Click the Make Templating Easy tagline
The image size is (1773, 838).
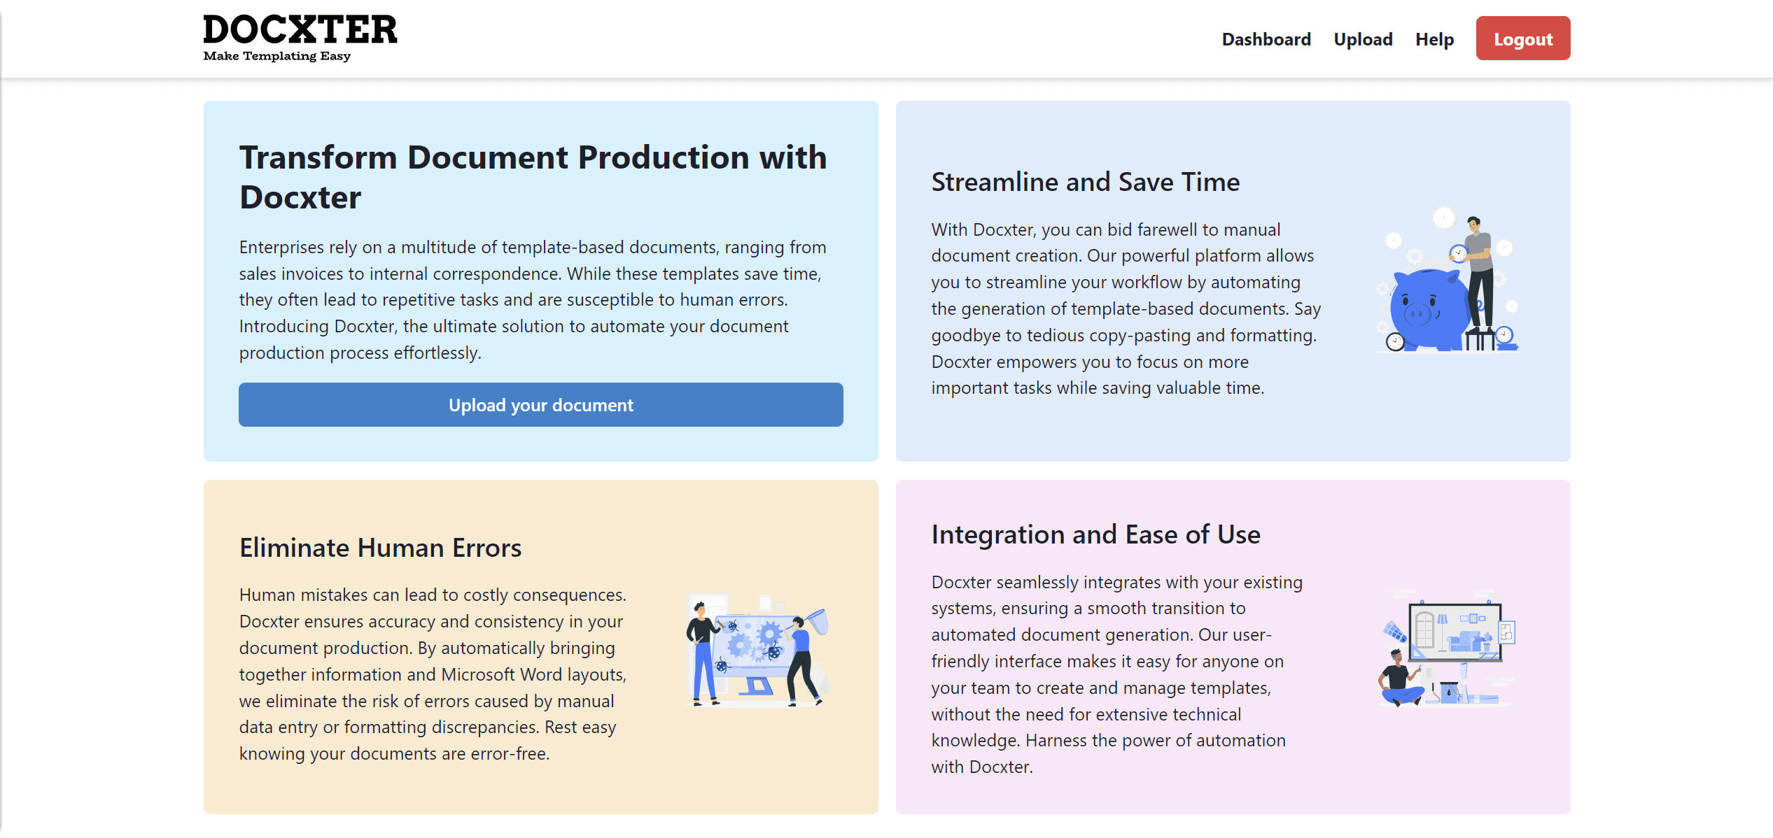point(276,56)
